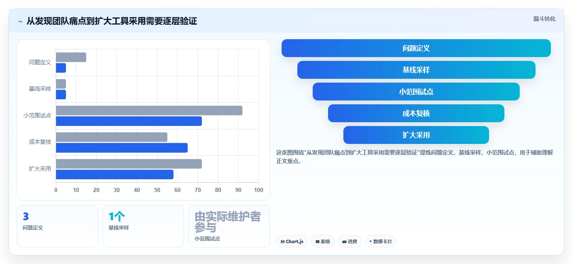Click the description paragraph below the funnel
The width and height of the screenshot is (573, 264).
point(415,157)
